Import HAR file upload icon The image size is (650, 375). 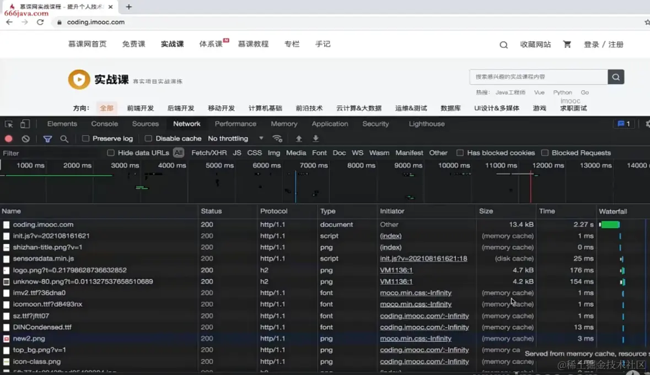tap(298, 139)
